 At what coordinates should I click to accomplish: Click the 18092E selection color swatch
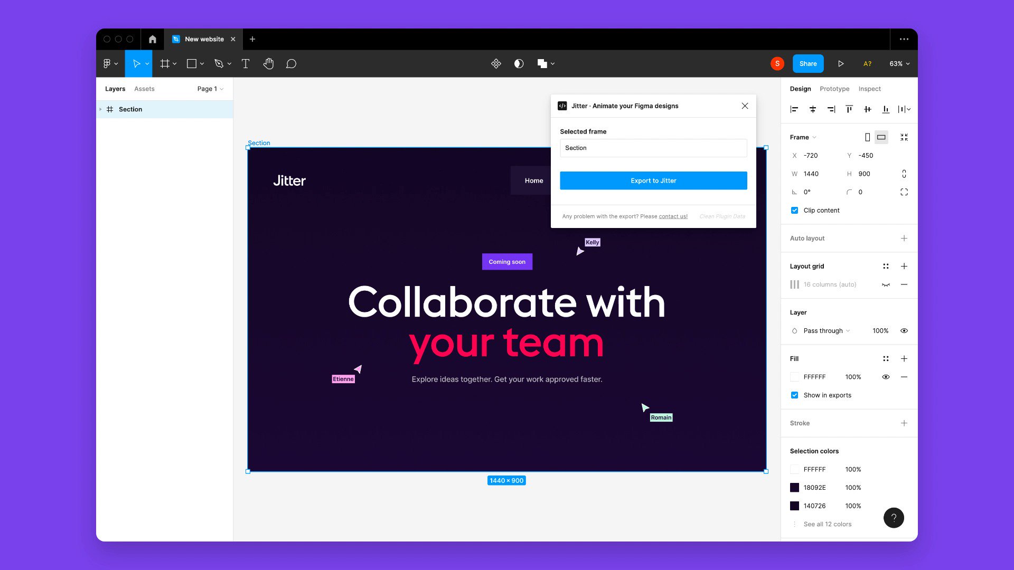click(x=794, y=488)
